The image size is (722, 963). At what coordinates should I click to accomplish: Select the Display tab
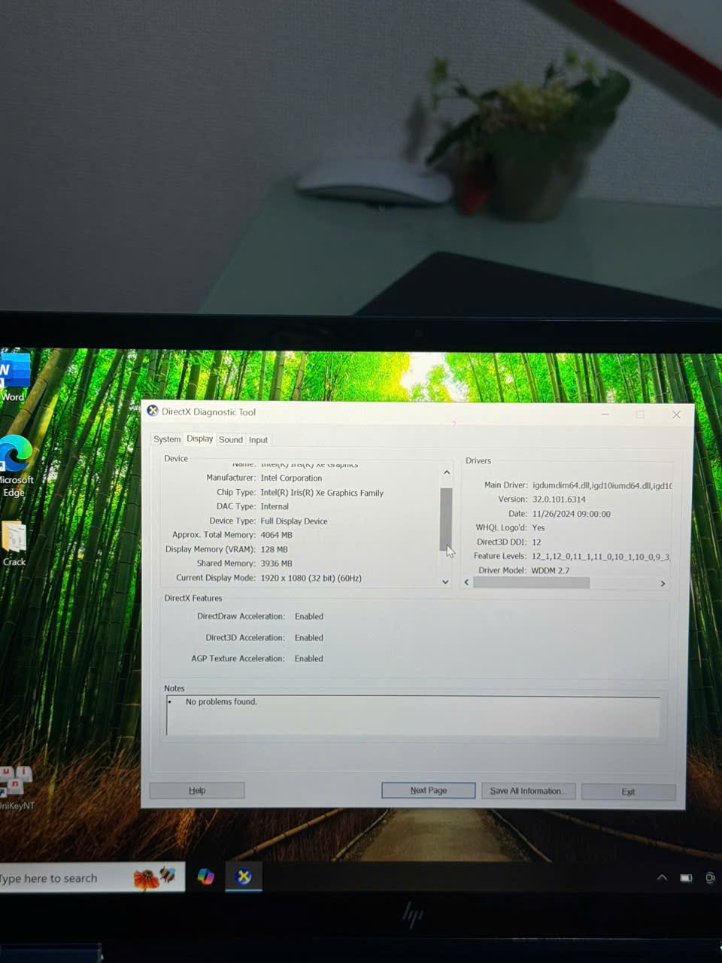(200, 439)
